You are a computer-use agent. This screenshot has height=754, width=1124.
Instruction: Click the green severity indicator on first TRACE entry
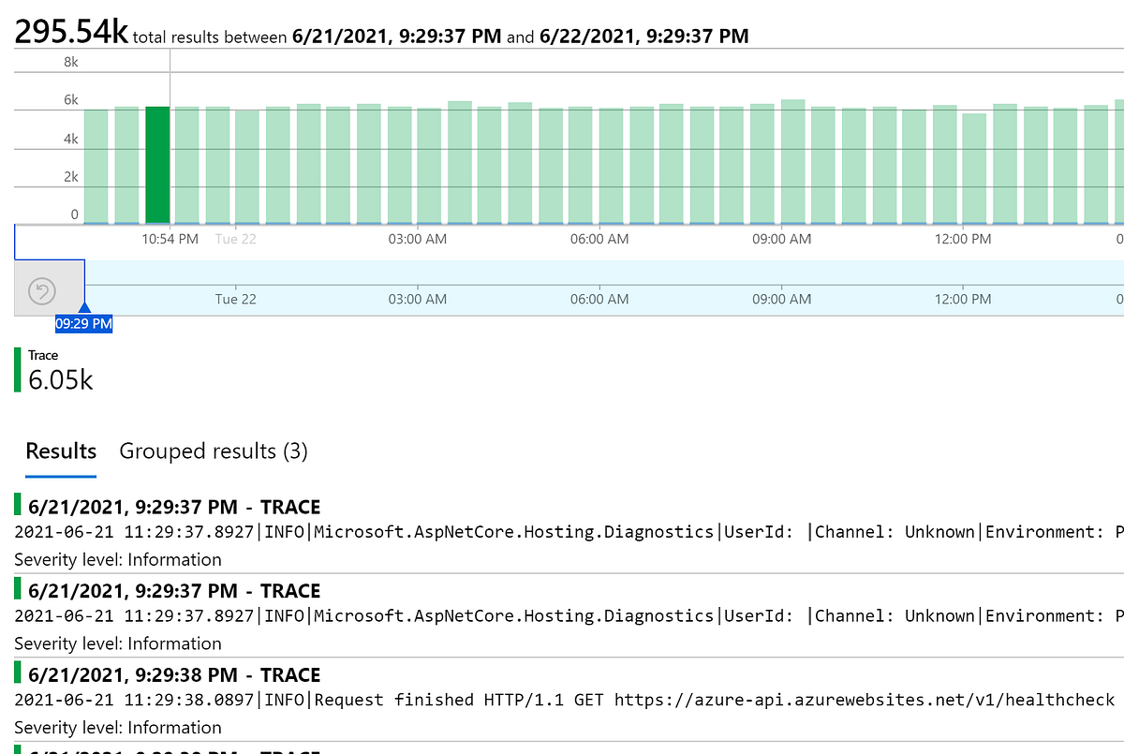tap(16, 505)
